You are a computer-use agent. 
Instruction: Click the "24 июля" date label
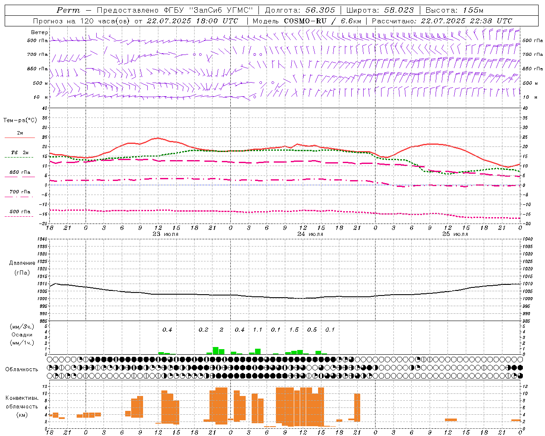pyautogui.click(x=310, y=234)
